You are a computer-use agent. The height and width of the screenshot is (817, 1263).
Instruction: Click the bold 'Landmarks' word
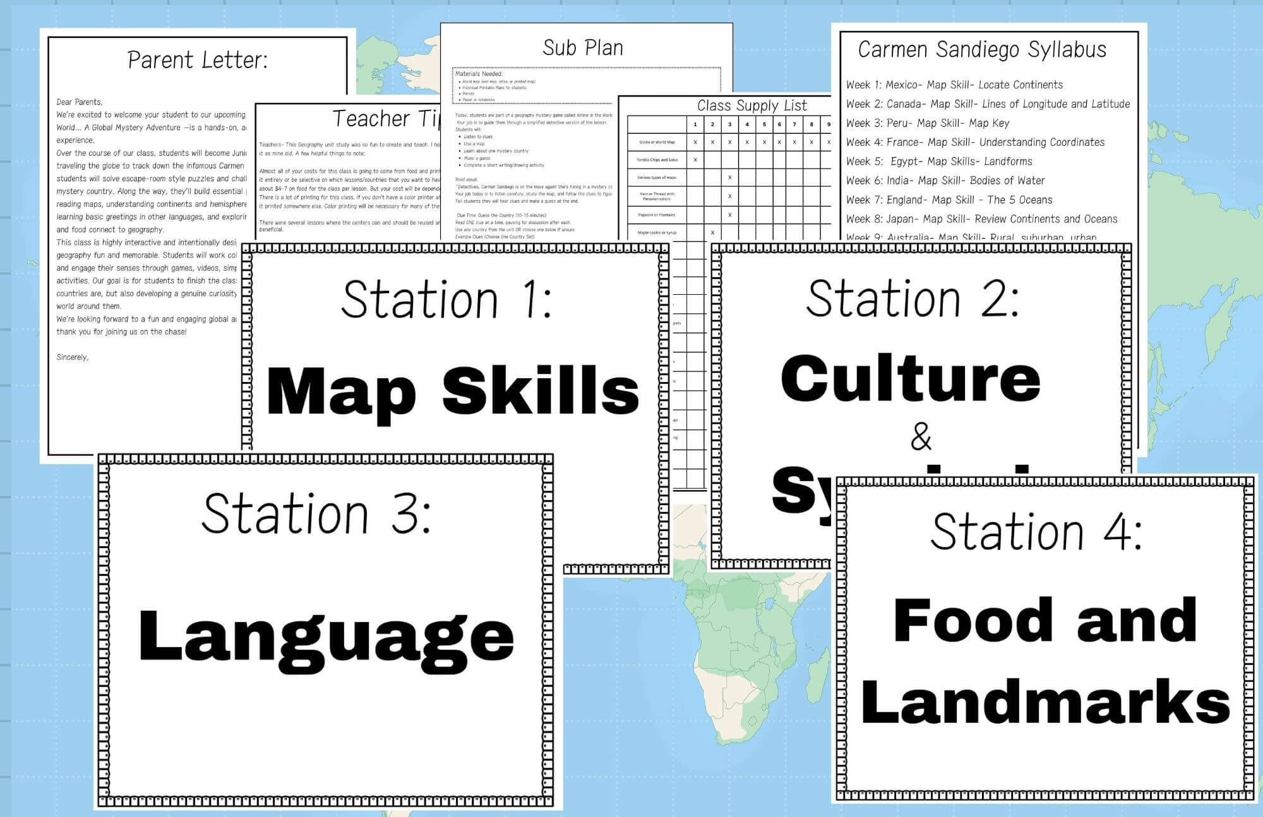(x=1046, y=701)
